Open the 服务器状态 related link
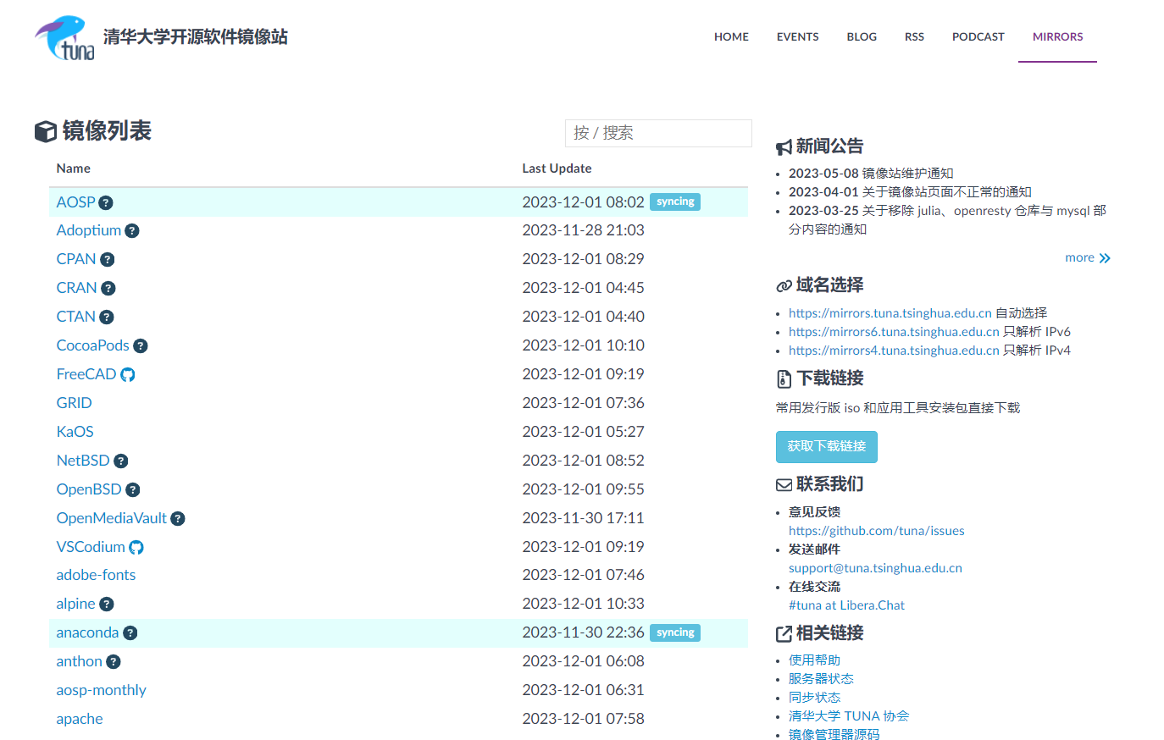Image resolution: width=1164 pixels, height=740 pixels. tap(821, 679)
